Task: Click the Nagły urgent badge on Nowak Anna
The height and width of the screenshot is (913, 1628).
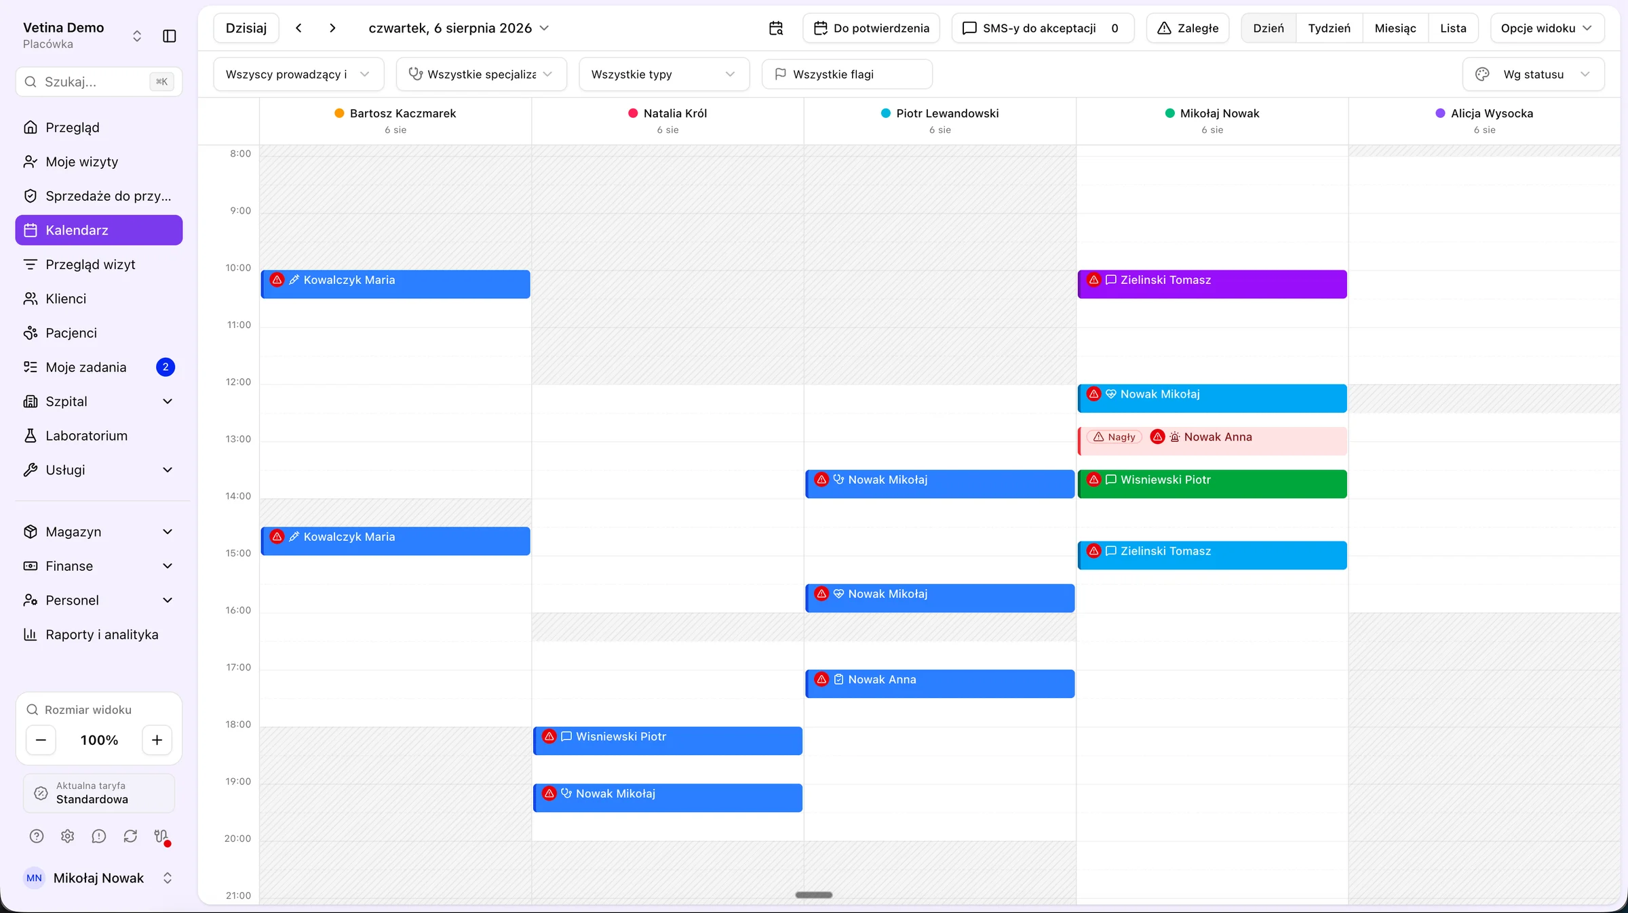Action: pyautogui.click(x=1115, y=437)
